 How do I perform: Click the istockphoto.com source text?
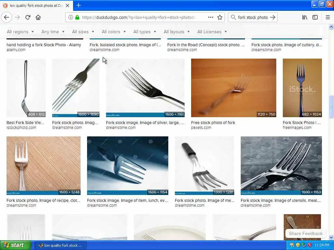(x=21, y=128)
